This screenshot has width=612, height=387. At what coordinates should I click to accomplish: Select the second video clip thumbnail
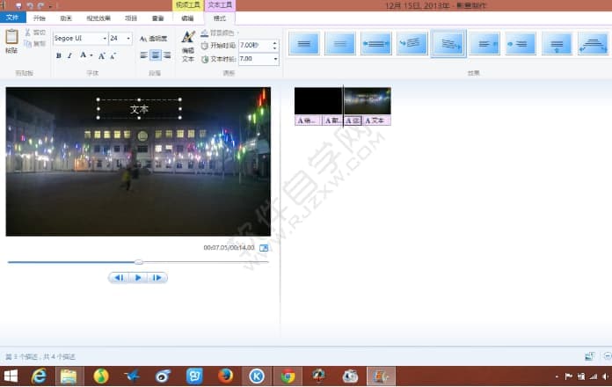coord(368,101)
